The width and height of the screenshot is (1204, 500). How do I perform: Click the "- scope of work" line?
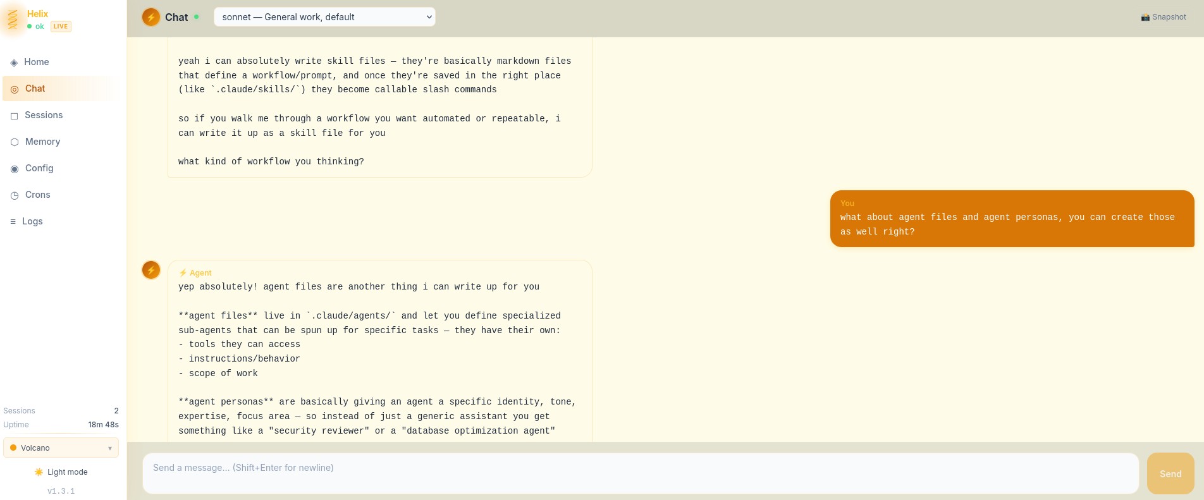point(218,374)
